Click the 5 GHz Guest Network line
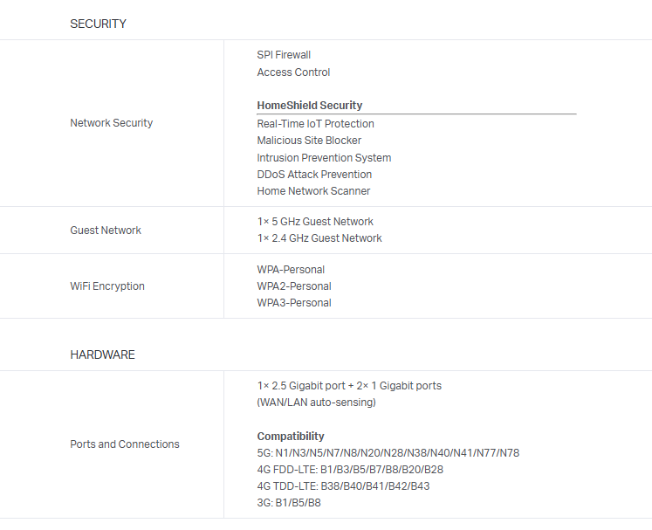Screen dimensions: 652x530 tap(315, 222)
